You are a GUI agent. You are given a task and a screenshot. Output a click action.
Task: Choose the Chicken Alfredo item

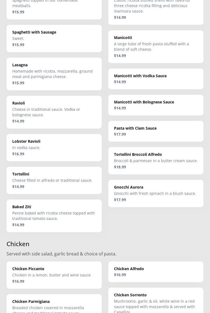tap(156, 272)
